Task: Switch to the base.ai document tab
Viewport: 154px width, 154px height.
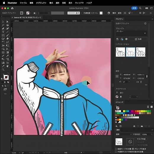Action: click(27, 17)
